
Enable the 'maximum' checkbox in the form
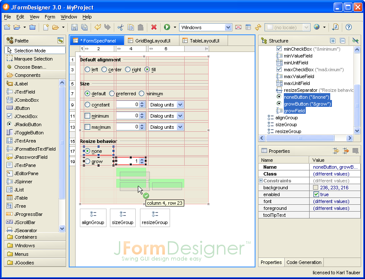[x=87, y=127]
